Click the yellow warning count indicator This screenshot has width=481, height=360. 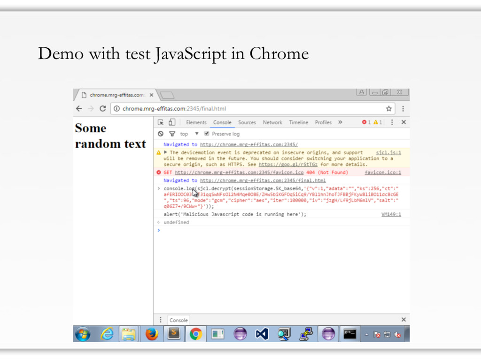coord(378,122)
